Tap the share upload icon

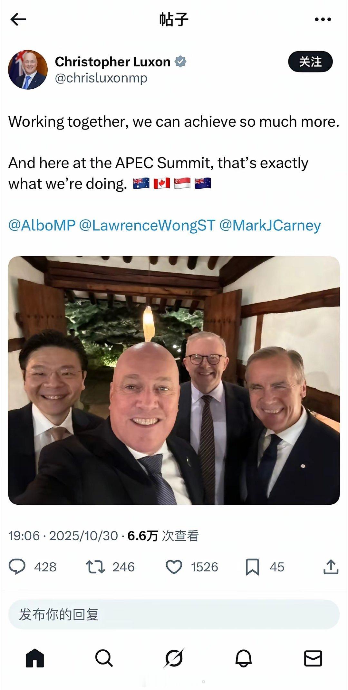(331, 567)
